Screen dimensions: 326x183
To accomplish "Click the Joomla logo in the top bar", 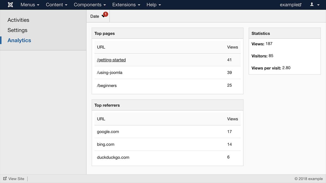I will [10, 4].
